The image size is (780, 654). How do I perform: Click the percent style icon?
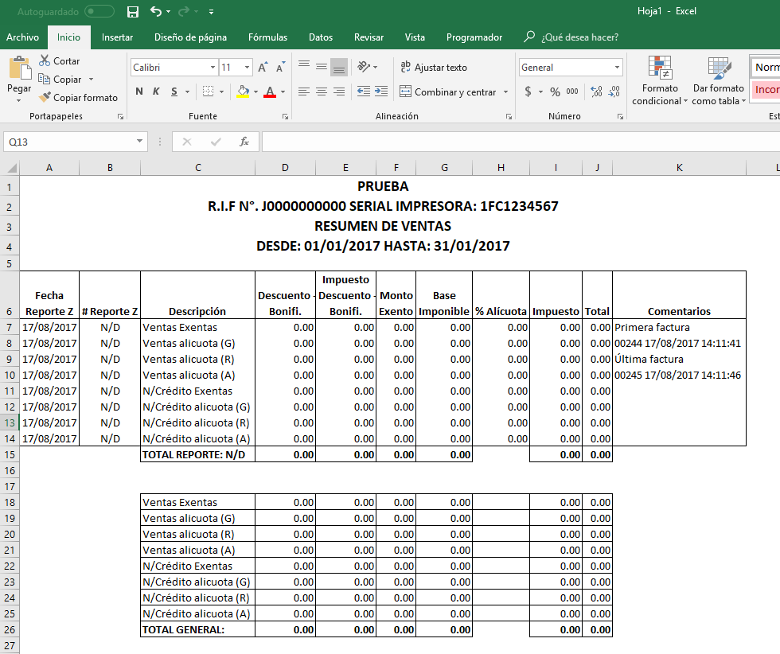[x=555, y=91]
